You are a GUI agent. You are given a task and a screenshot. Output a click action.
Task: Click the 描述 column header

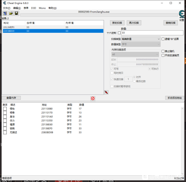coord(13,105)
